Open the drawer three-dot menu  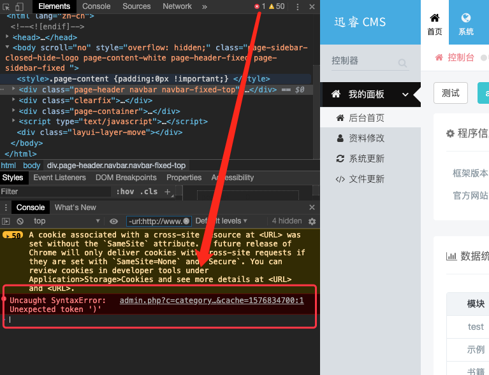[6, 208]
